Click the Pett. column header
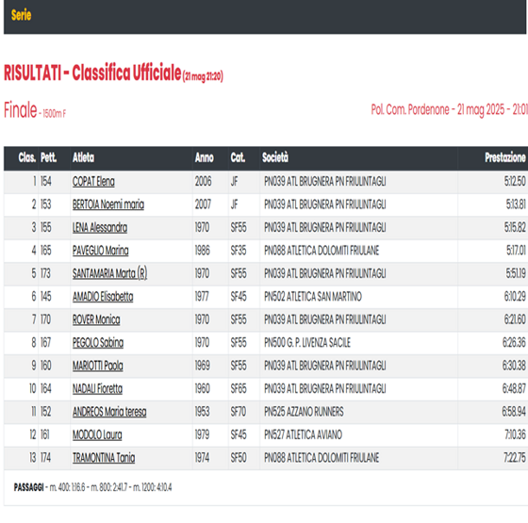Screen dimensions: 528x523 point(48,157)
